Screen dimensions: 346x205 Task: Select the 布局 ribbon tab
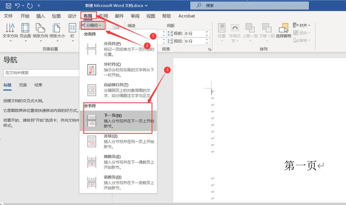(88, 16)
